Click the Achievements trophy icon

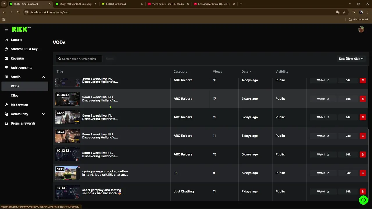[6, 68]
